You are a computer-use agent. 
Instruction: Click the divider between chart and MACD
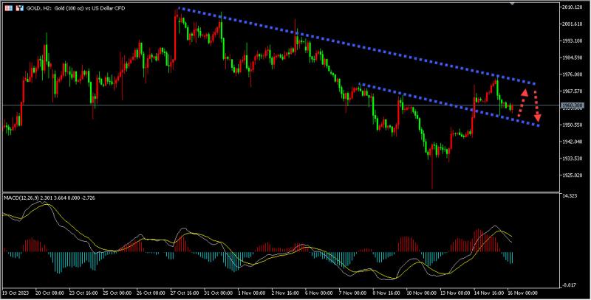(281, 192)
